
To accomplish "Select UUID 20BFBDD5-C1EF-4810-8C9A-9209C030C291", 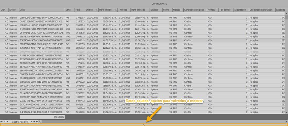I will (x=41, y=18).
